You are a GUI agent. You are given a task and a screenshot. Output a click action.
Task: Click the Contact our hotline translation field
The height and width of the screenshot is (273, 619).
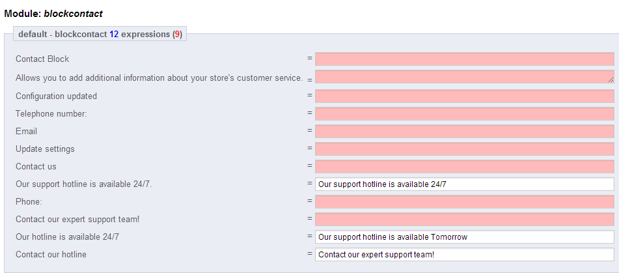[464, 255]
